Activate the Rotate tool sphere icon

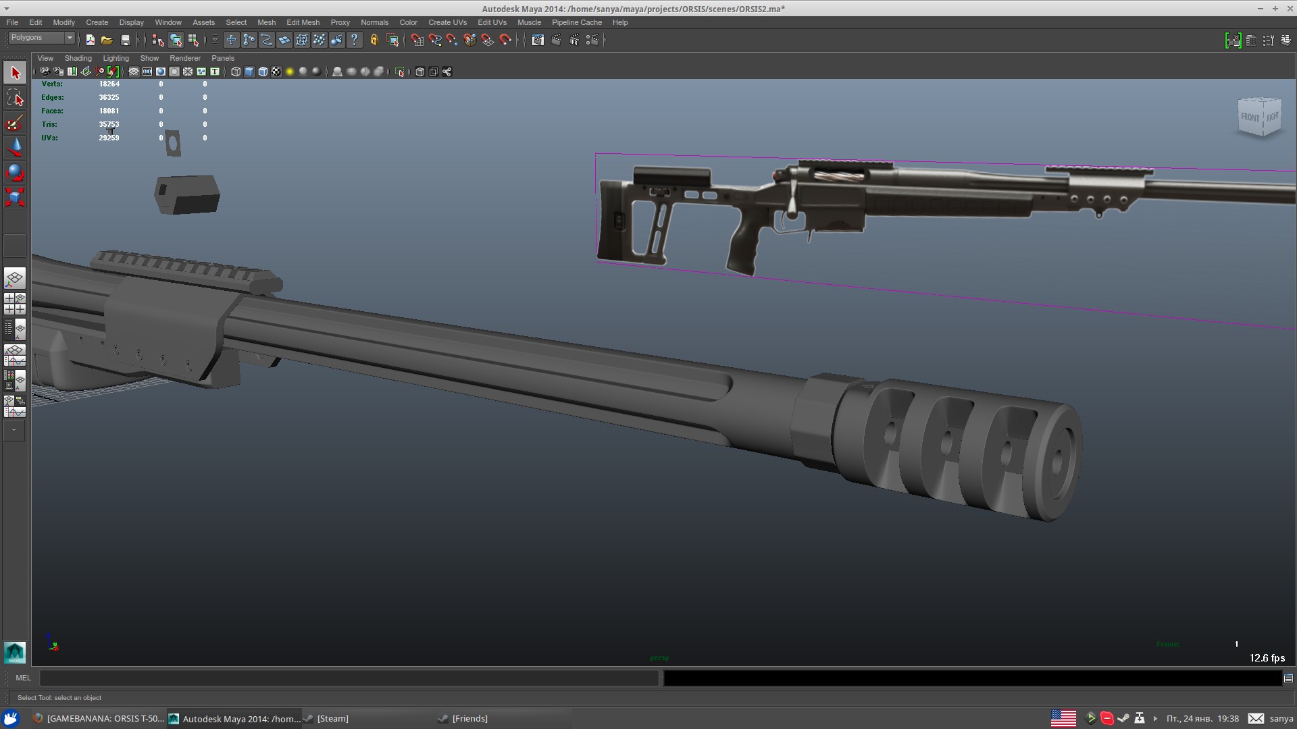click(15, 172)
